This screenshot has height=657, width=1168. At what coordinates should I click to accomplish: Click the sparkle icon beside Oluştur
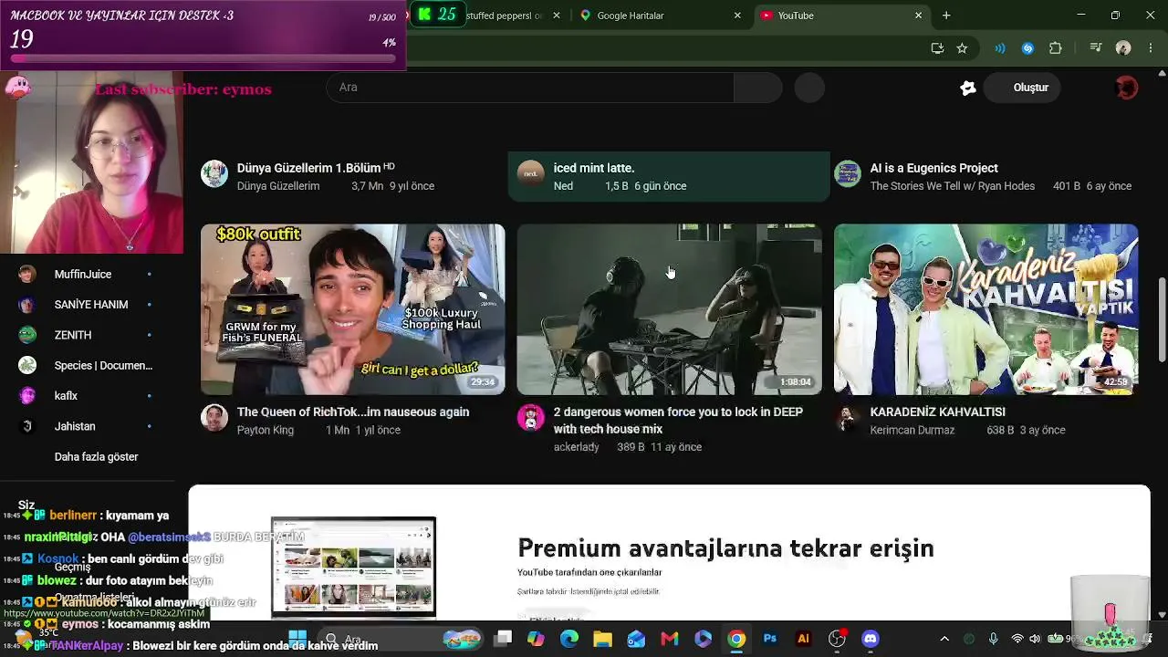point(968,88)
